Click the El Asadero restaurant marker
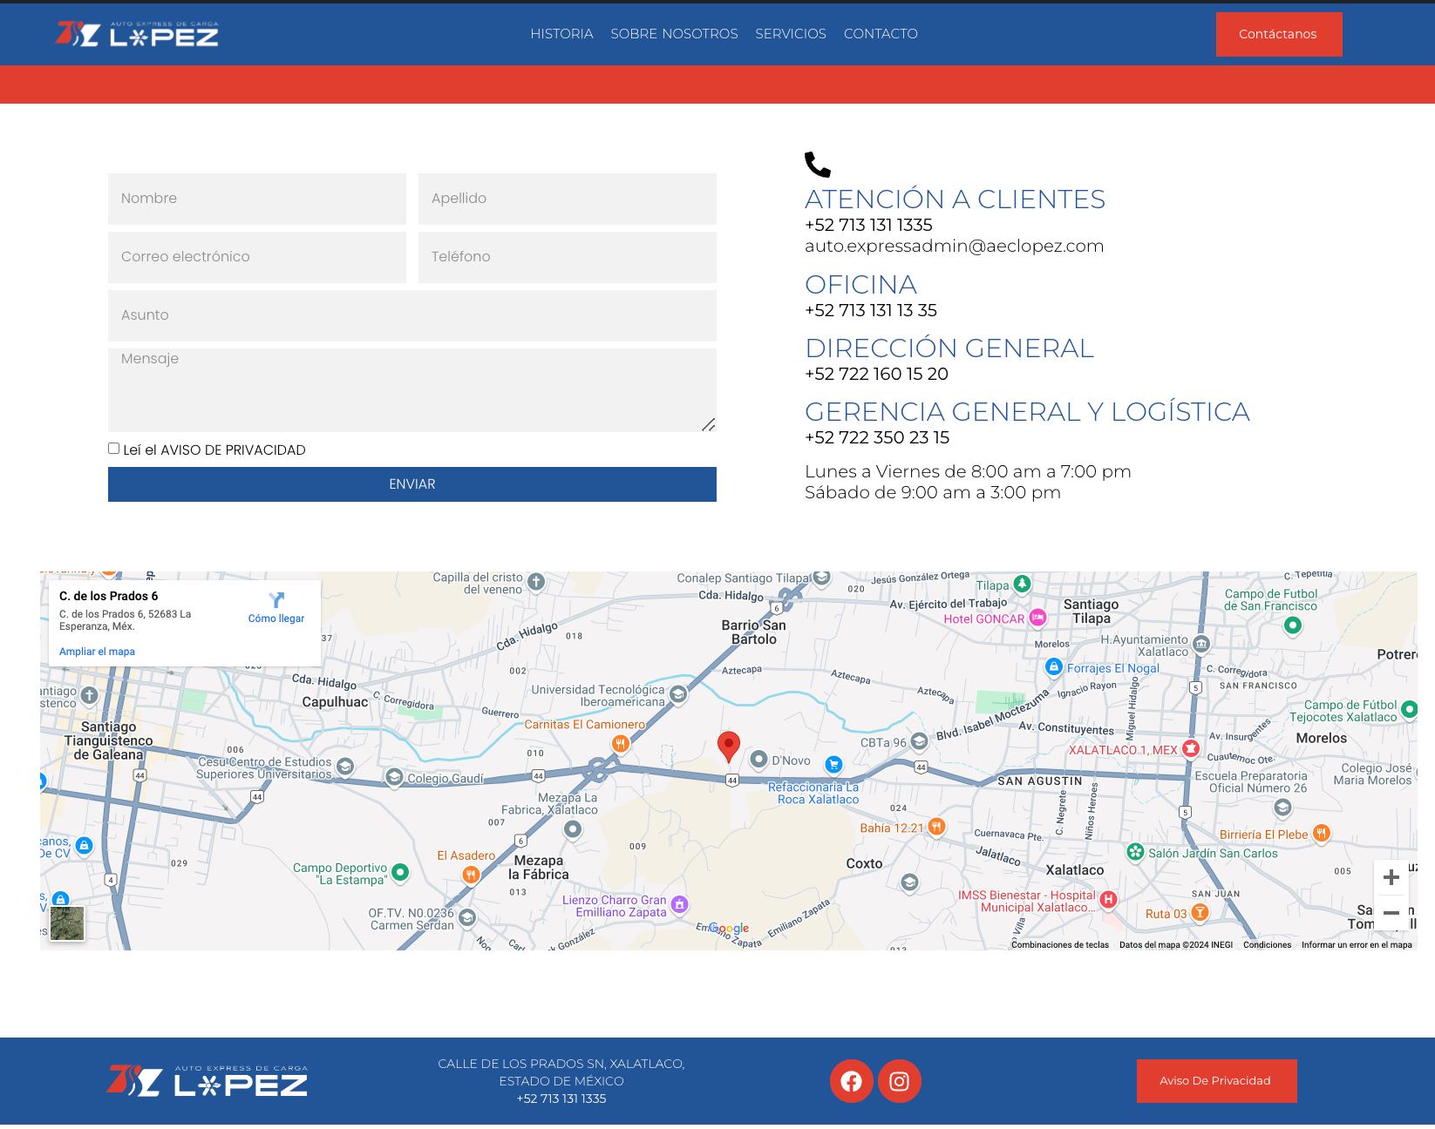Viewport: 1435px width, 1129px height. point(471,874)
